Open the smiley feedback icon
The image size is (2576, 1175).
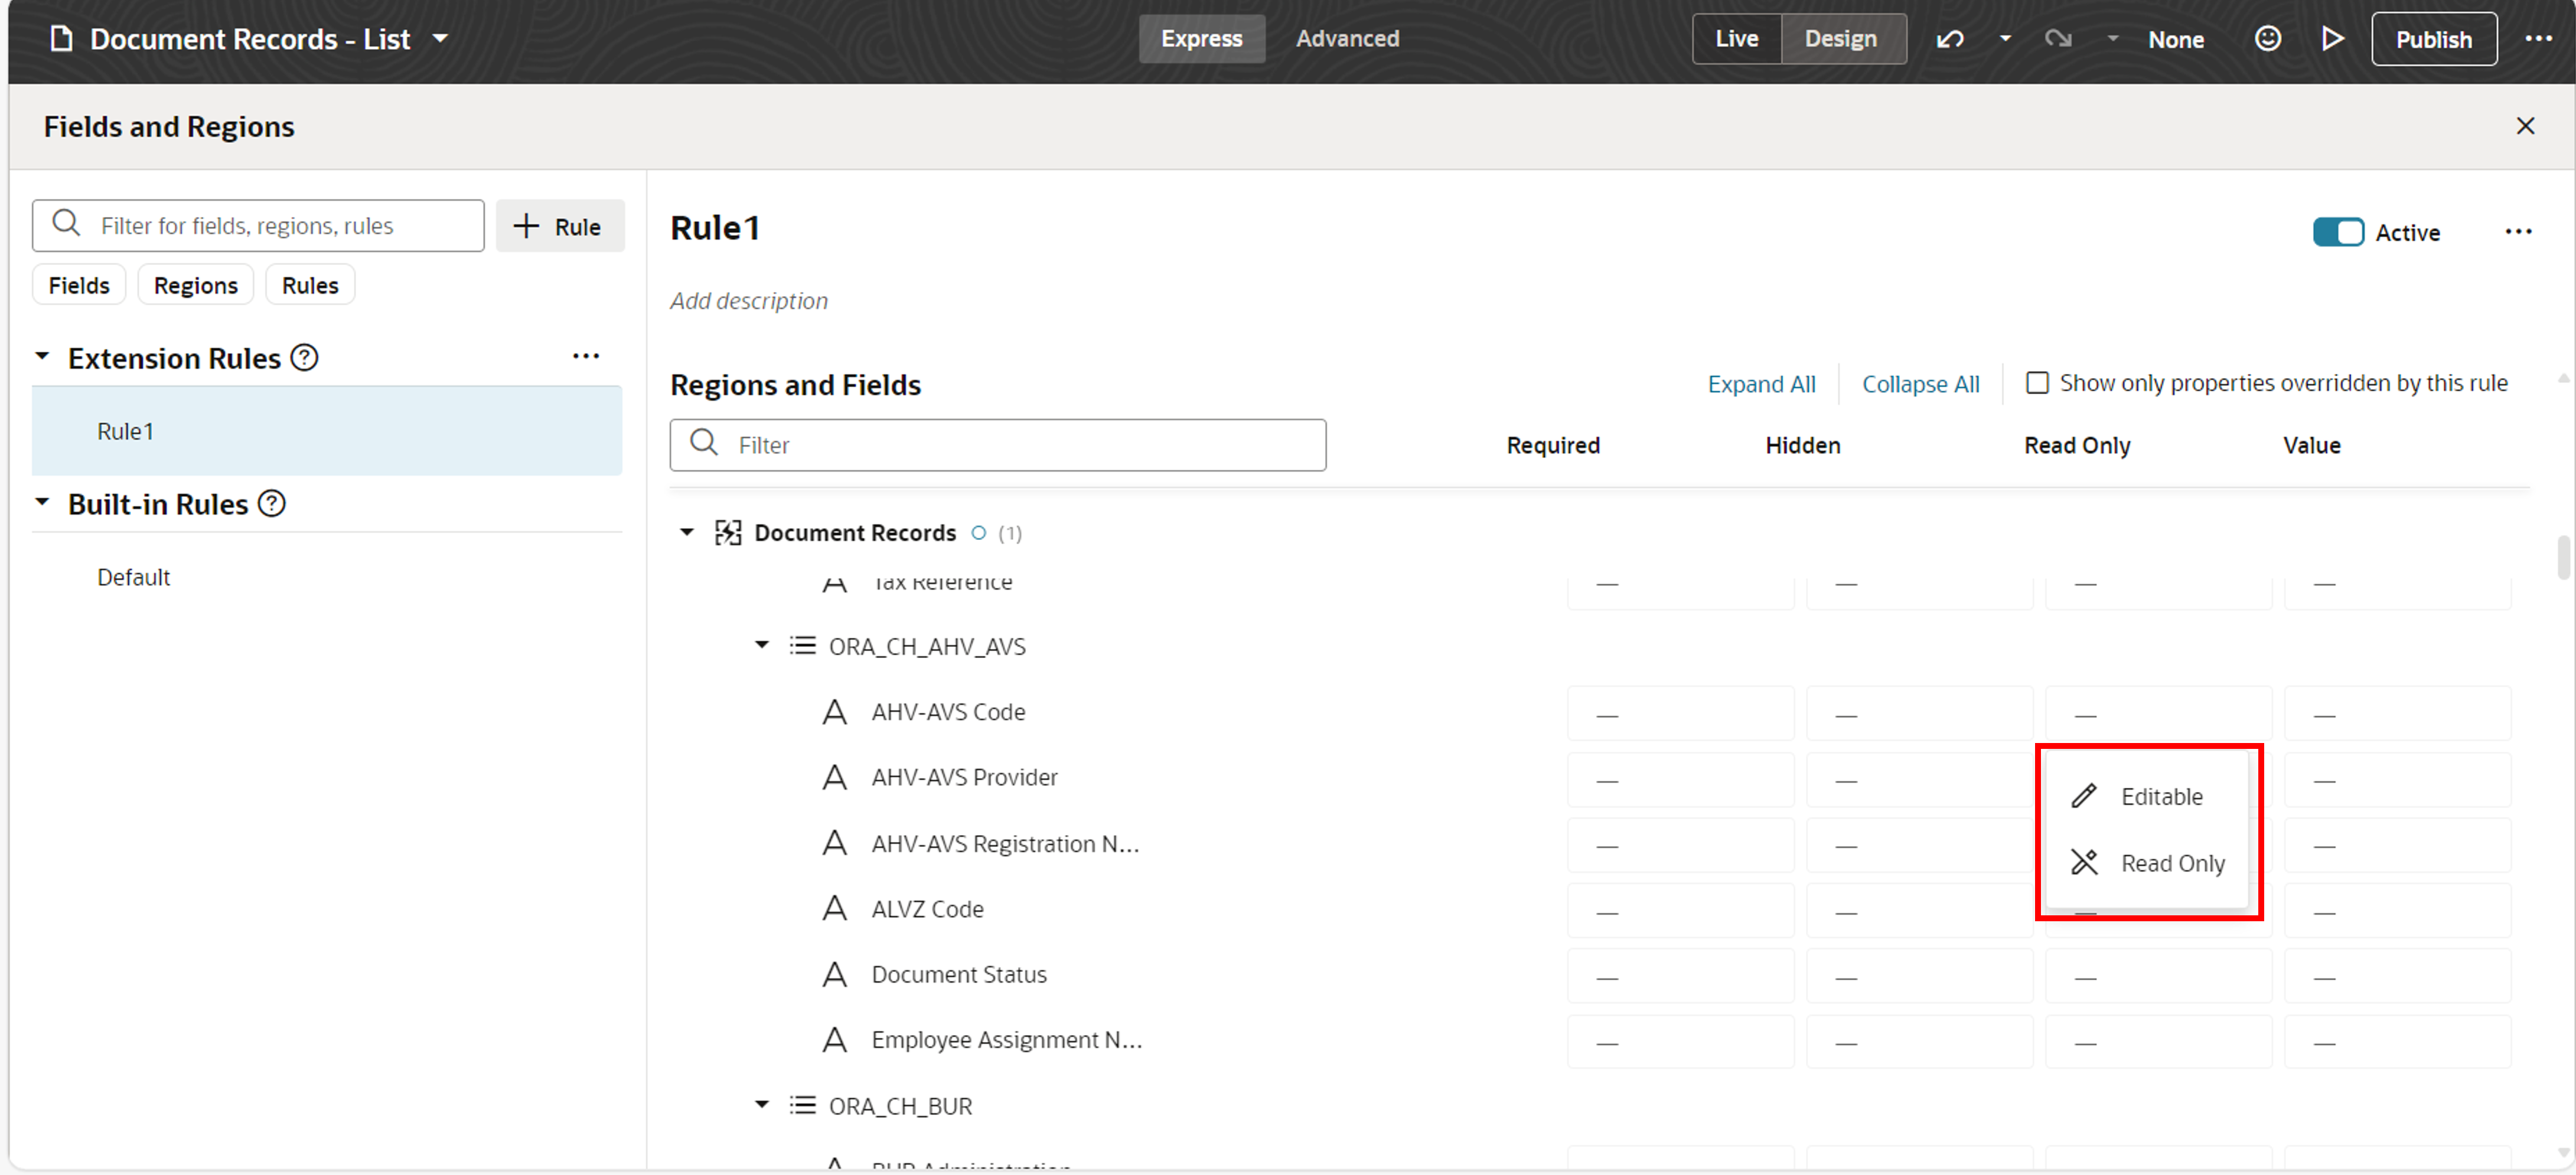coord(2267,39)
